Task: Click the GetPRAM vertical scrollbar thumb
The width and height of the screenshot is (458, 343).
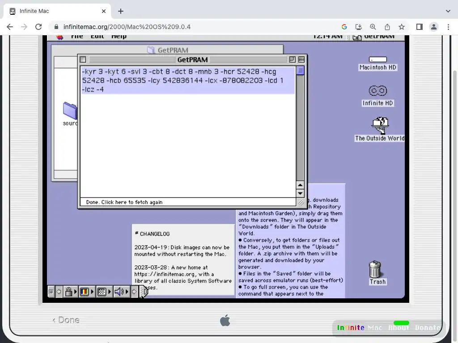Action: click(300, 71)
